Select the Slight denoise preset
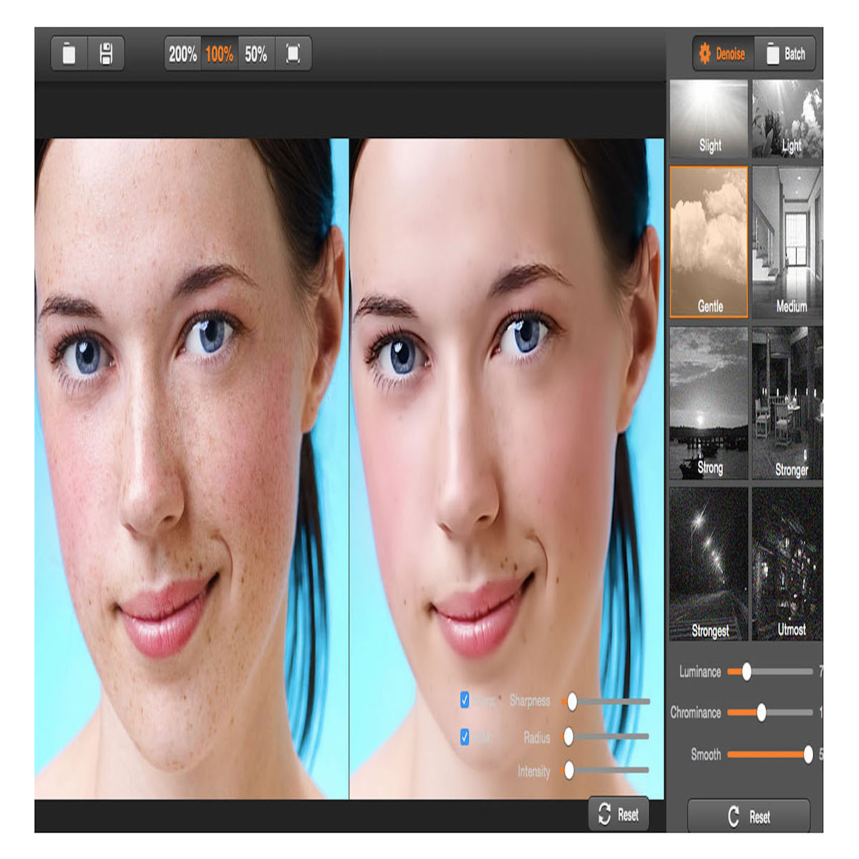 [709, 118]
